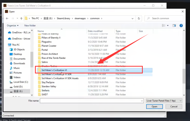Viewport: 190px width, 121px height.
Task: Select This PC in navigation pane
Action: point(14,45)
